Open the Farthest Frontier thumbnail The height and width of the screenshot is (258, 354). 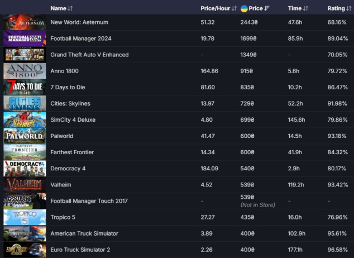25,152
